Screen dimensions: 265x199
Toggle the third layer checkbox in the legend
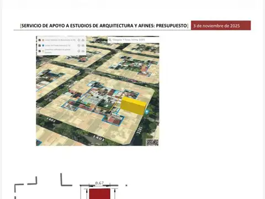tap(40, 51)
